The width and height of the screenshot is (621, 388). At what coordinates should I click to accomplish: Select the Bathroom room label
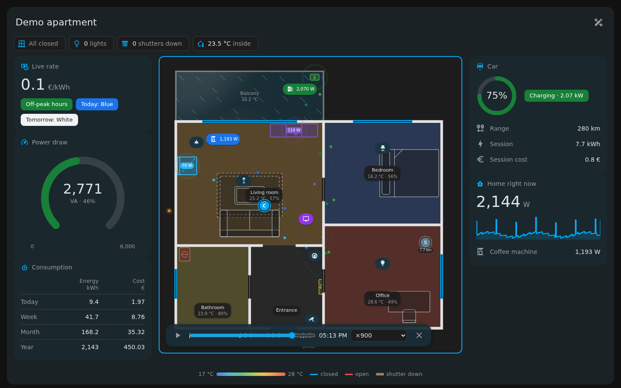213,310
